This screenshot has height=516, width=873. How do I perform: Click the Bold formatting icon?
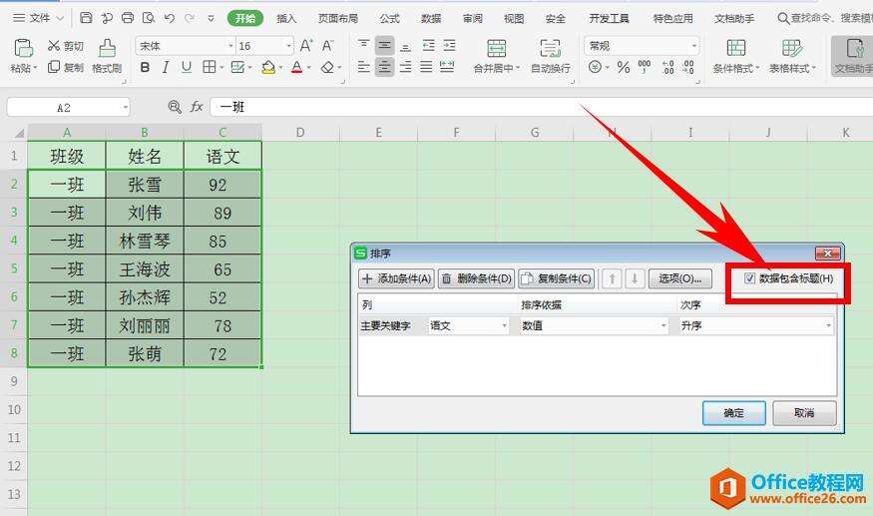click(x=145, y=67)
